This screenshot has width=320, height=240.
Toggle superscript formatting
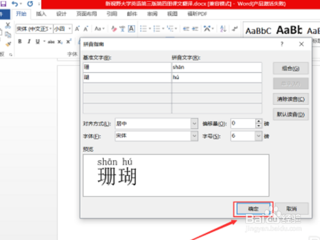[x=69, y=42]
